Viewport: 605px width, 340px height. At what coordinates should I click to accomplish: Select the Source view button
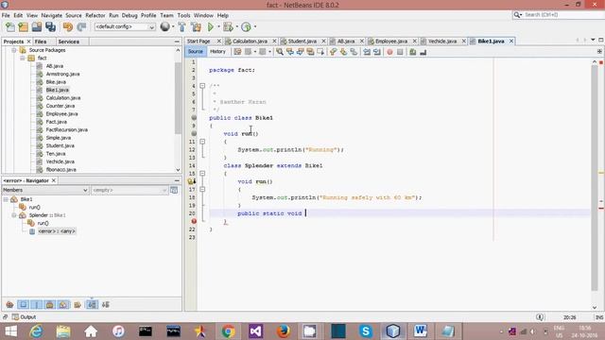coord(196,52)
